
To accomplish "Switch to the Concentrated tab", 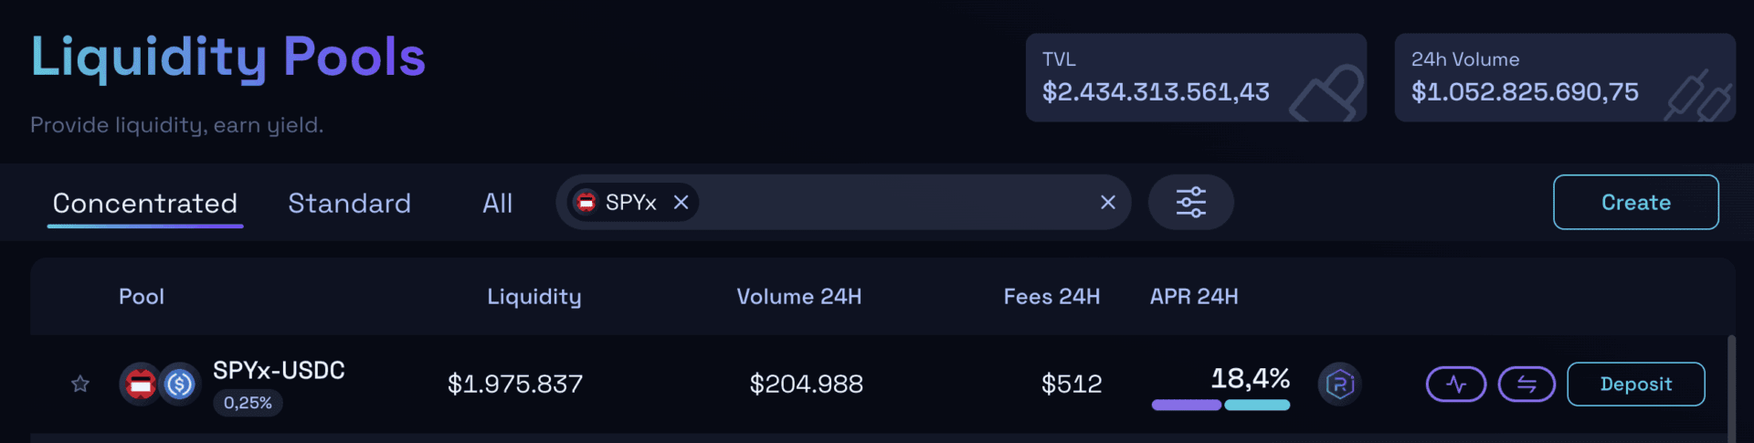I will tap(145, 203).
